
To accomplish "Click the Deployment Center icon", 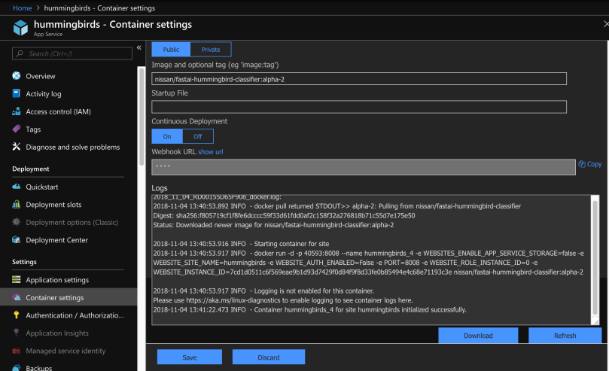I will [17, 240].
